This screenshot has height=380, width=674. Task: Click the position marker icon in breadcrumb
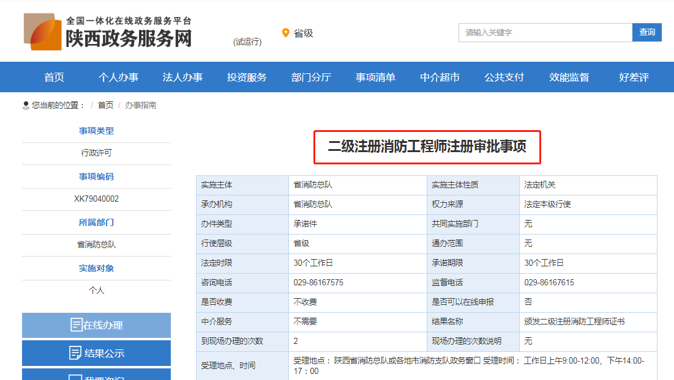pyautogui.click(x=26, y=105)
